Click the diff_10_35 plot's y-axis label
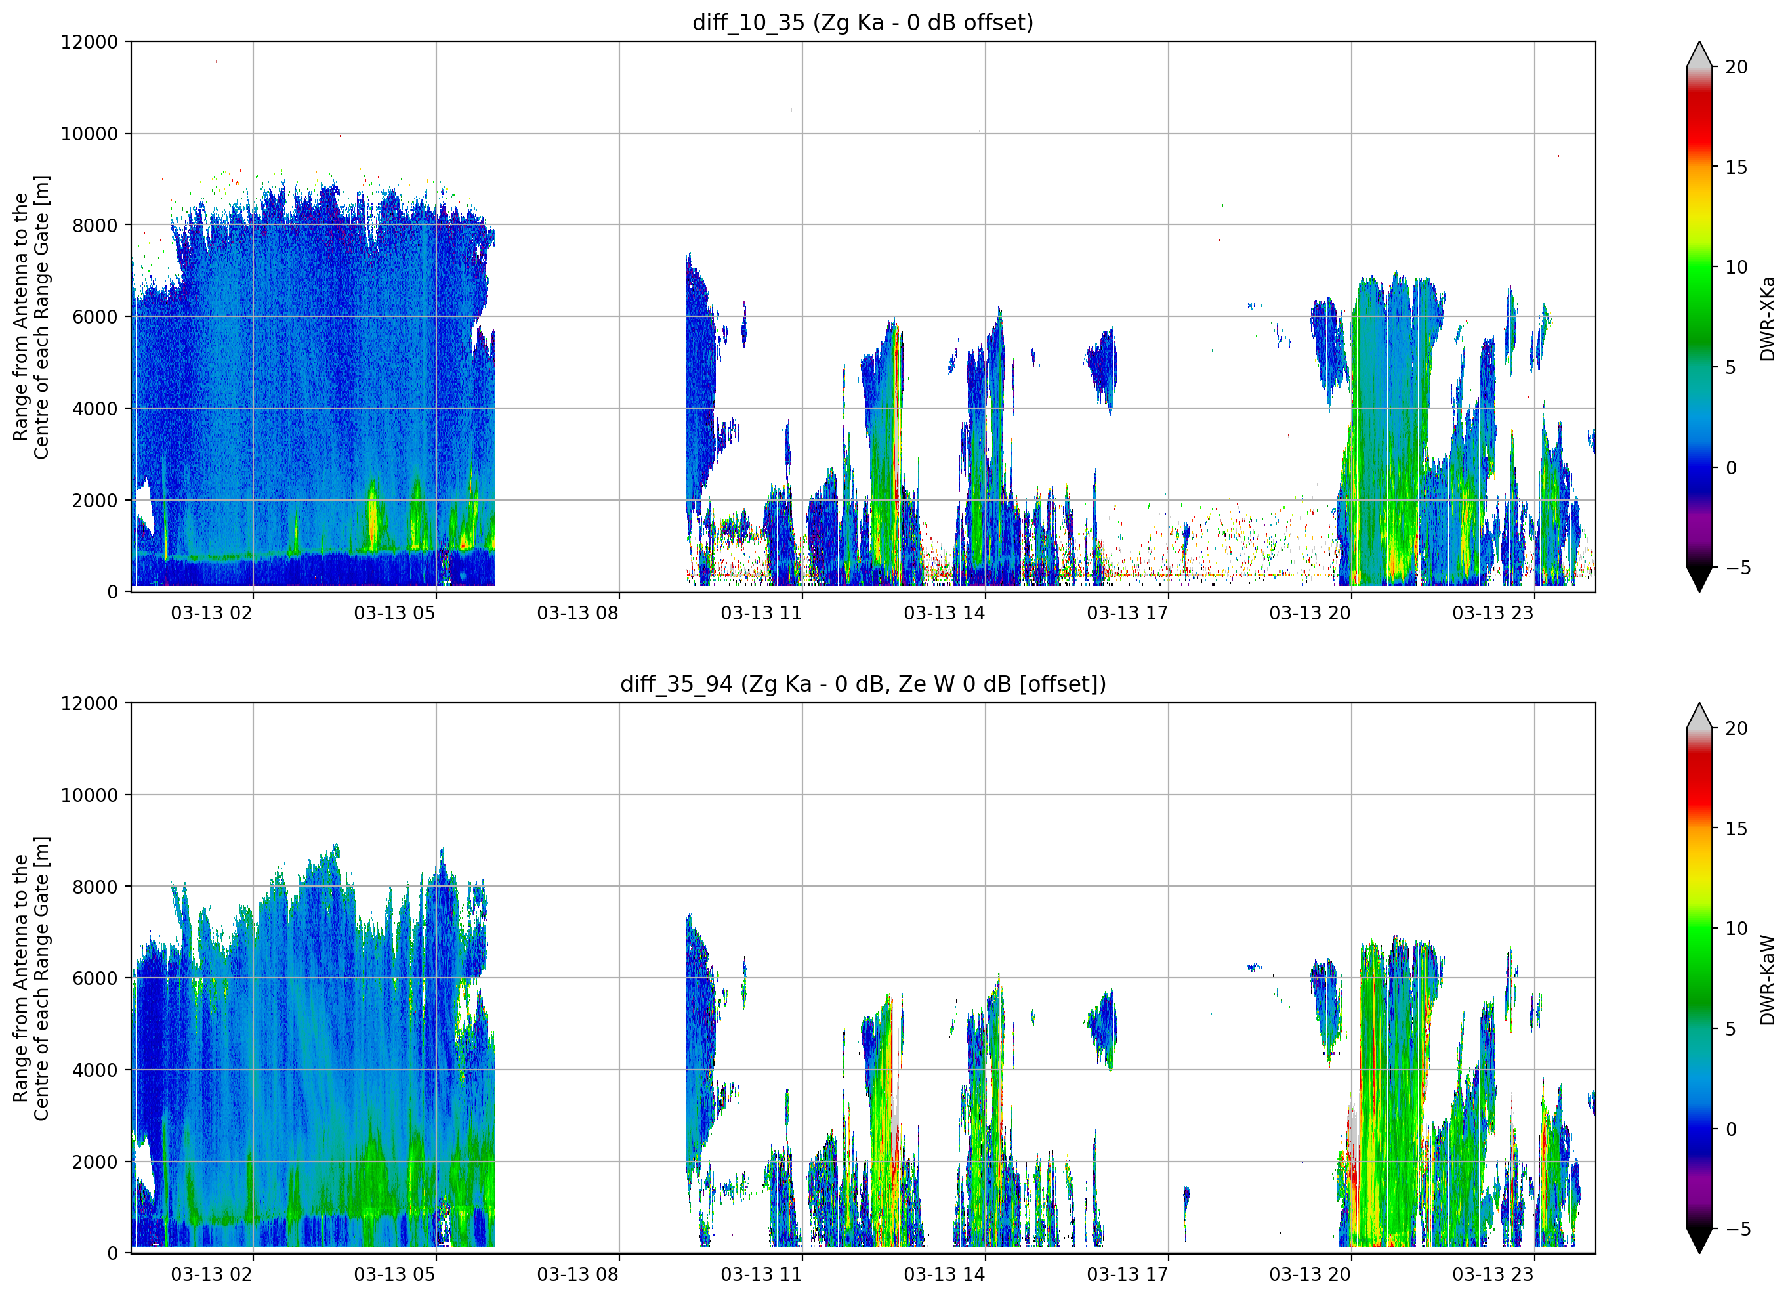 (31, 316)
